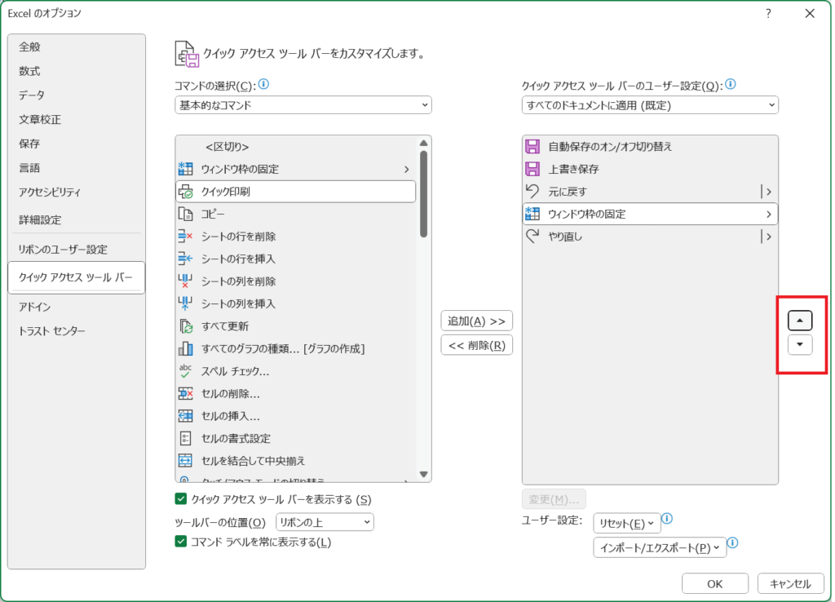Image resolution: width=835 pixels, height=602 pixels.
Task: Click the セルを結合して中央揃え icon
Action: coord(185,460)
